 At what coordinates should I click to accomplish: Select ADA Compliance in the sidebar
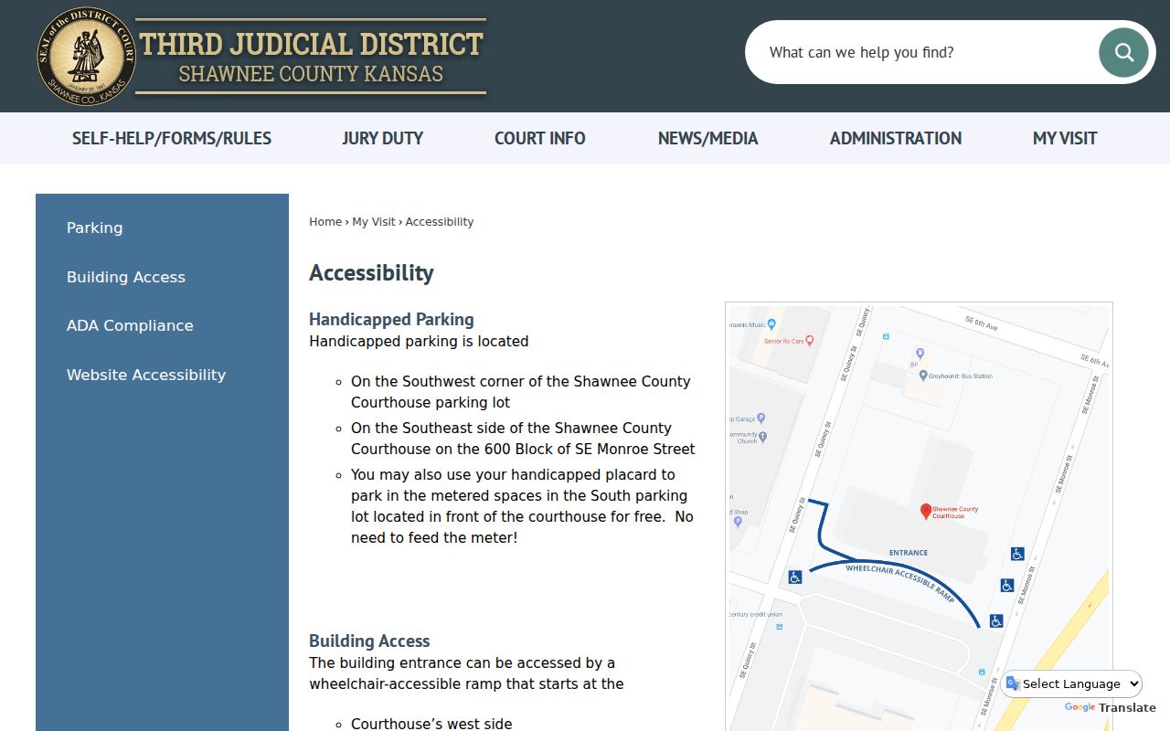tap(130, 325)
